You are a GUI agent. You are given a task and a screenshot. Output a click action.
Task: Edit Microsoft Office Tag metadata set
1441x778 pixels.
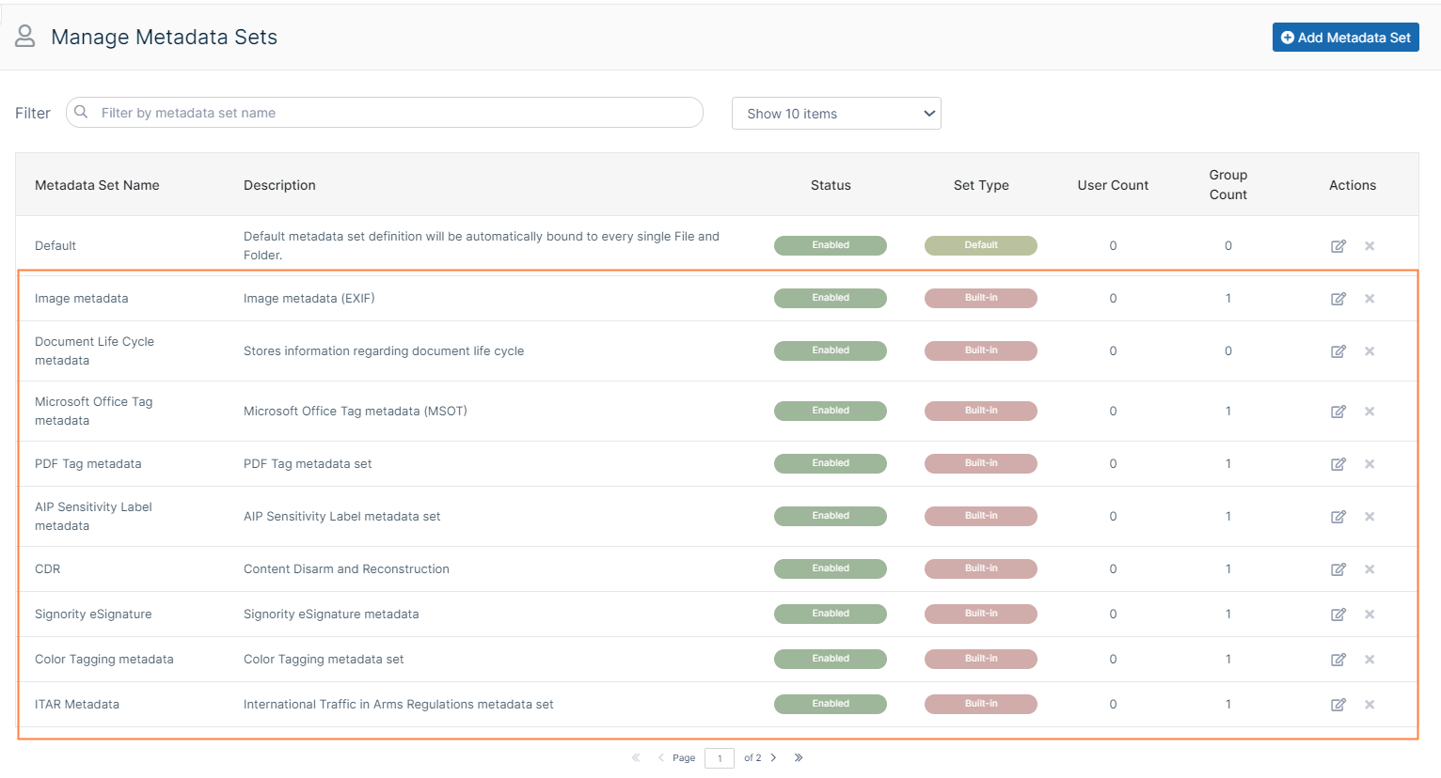pos(1338,412)
